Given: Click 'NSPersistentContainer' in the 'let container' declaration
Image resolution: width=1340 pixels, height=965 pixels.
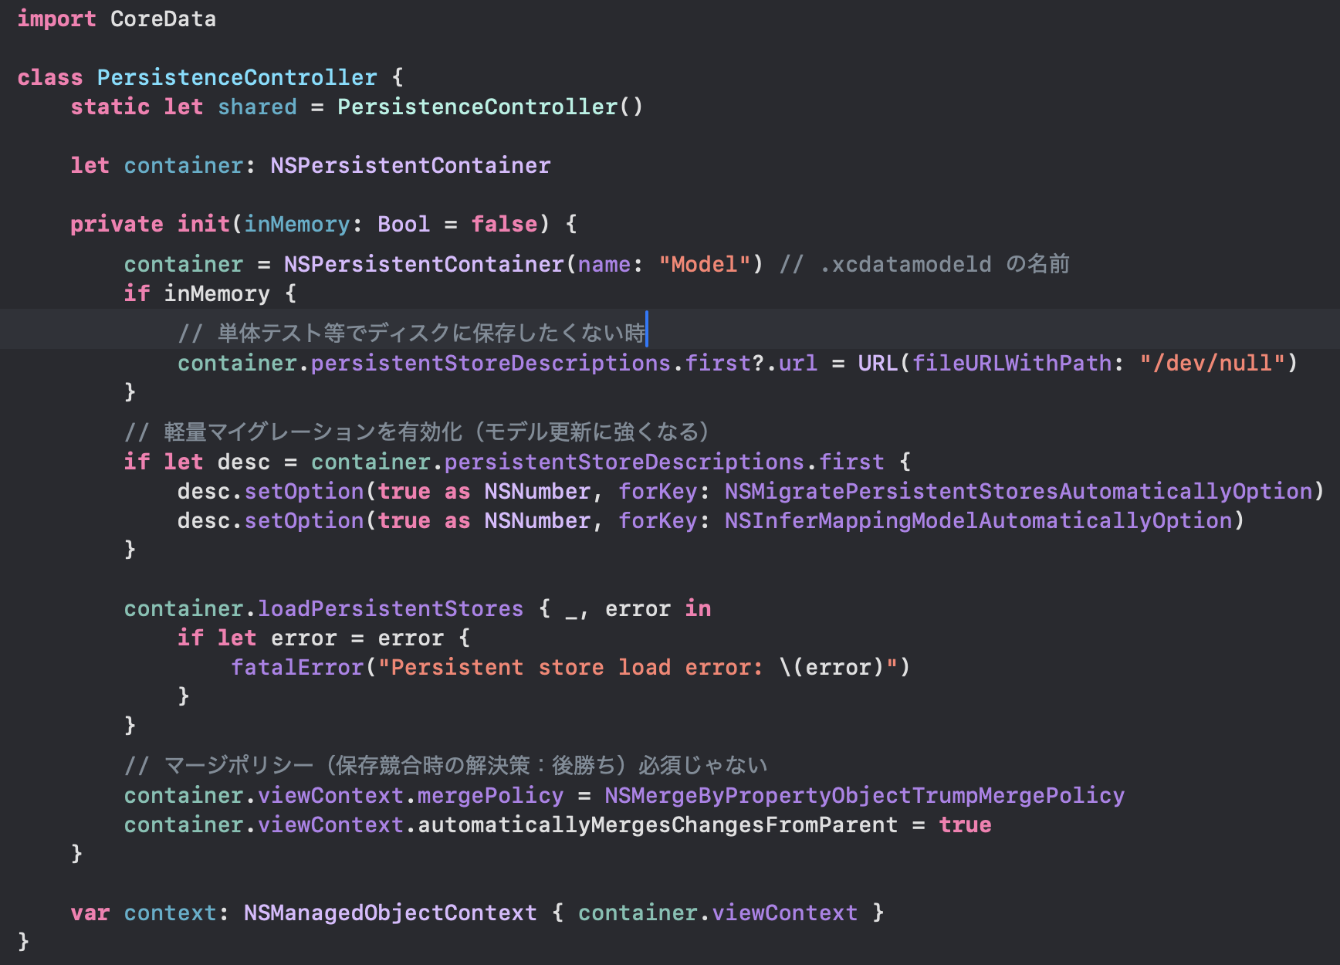Looking at the screenshot, I should tap(411, 165).
